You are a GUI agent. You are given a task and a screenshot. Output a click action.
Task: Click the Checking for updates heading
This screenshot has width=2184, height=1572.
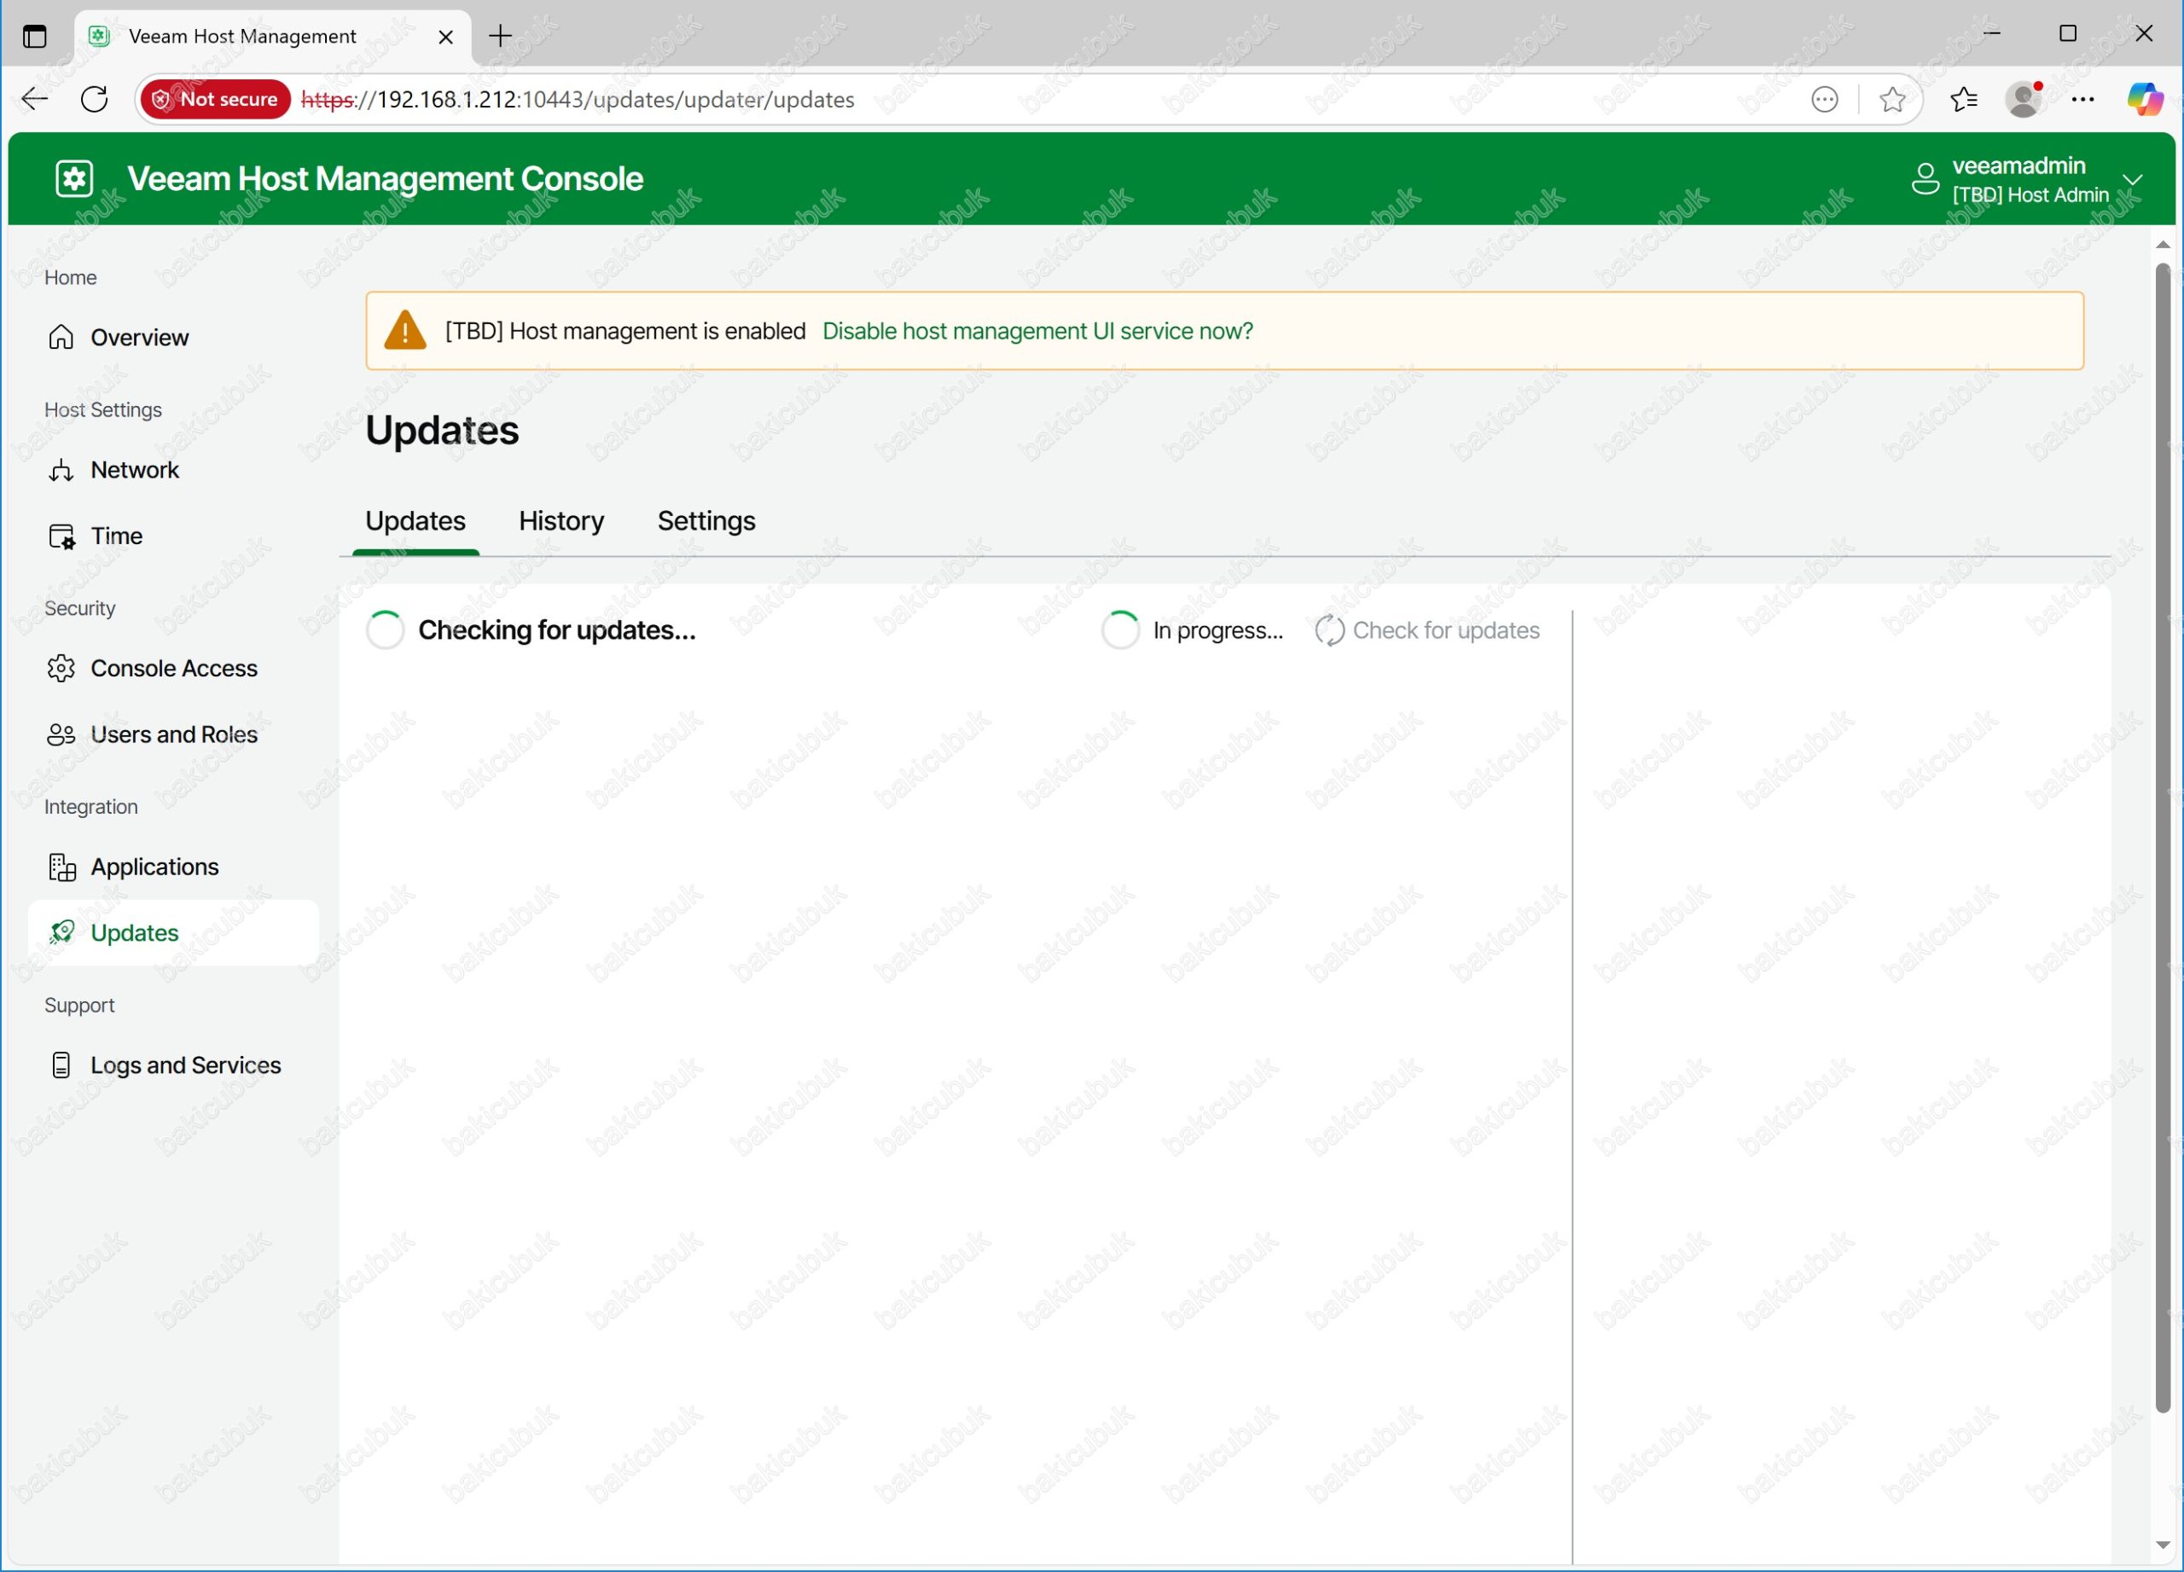click(556, 630)
